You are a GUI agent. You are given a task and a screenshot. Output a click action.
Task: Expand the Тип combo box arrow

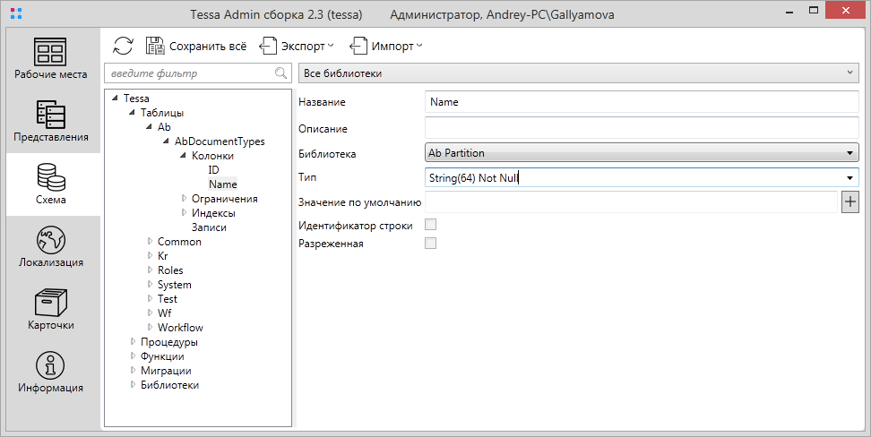click(849, 178)
